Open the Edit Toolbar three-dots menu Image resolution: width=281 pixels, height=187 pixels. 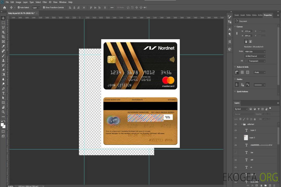click(3, 117)
